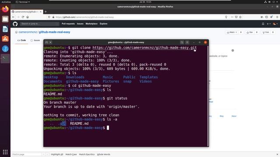Go back in Firefox
Screen dimensions: 280x157
(14, 17)
